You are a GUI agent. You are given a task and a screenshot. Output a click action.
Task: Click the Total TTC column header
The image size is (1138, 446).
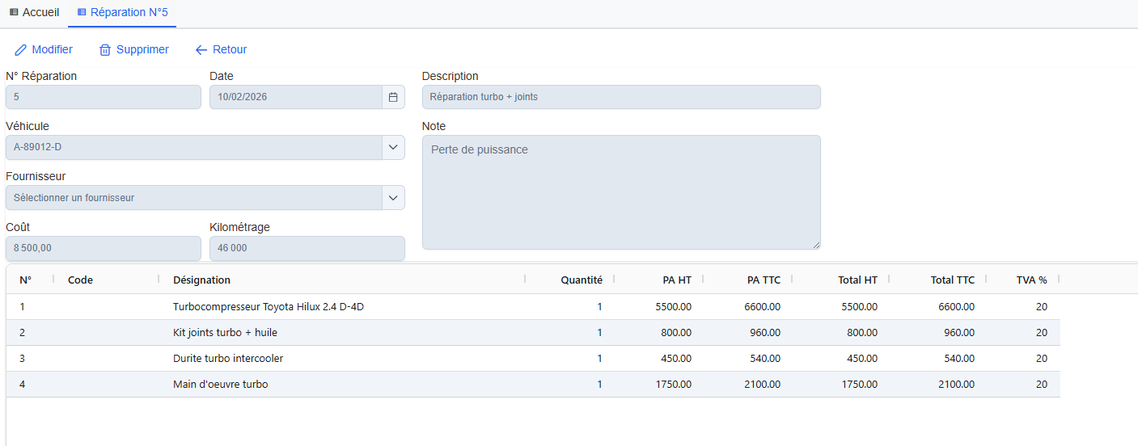point(952,280)
